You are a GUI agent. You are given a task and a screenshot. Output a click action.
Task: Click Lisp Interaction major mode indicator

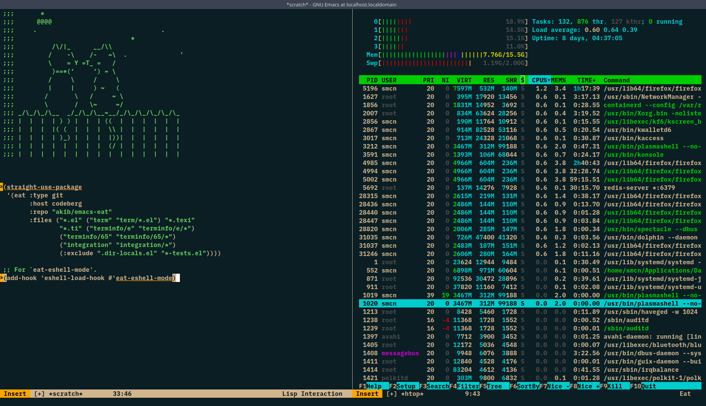click(312, 394)
